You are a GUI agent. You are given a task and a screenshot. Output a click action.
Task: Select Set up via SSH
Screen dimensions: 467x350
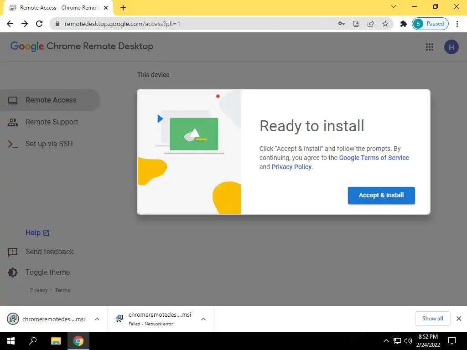tap(50, 144)
